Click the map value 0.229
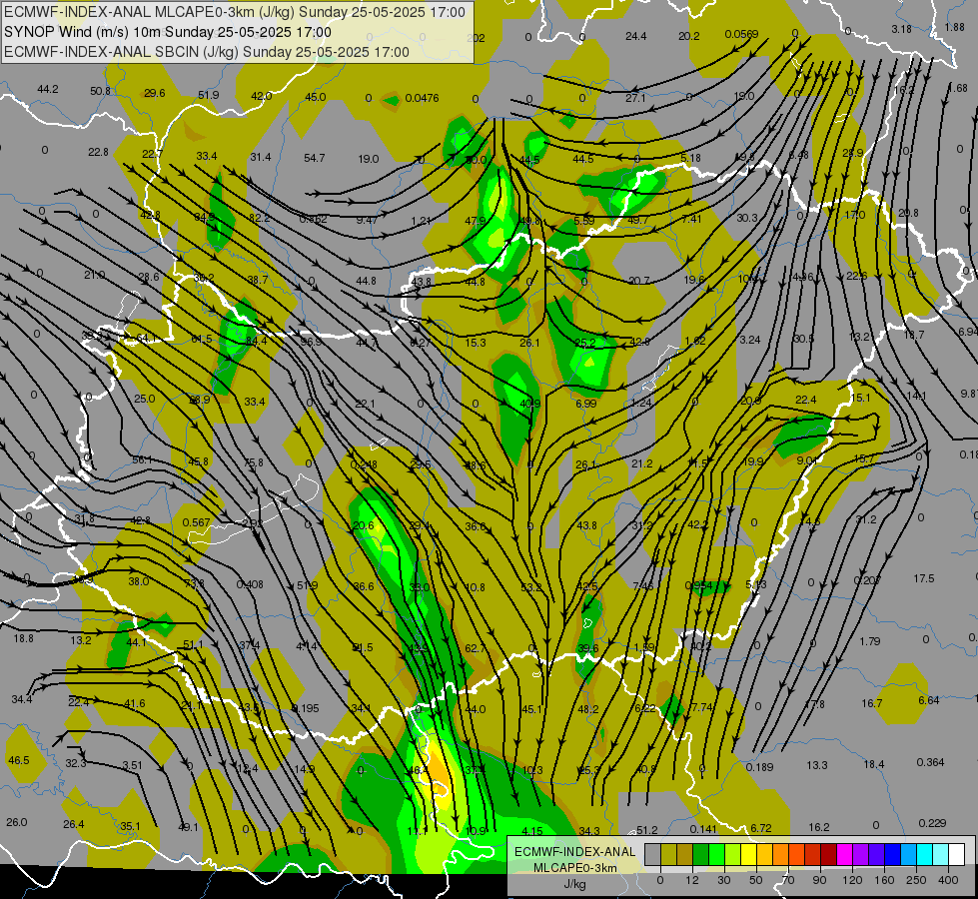This screenshot has height=899, width=978. (x=932, y=823)
